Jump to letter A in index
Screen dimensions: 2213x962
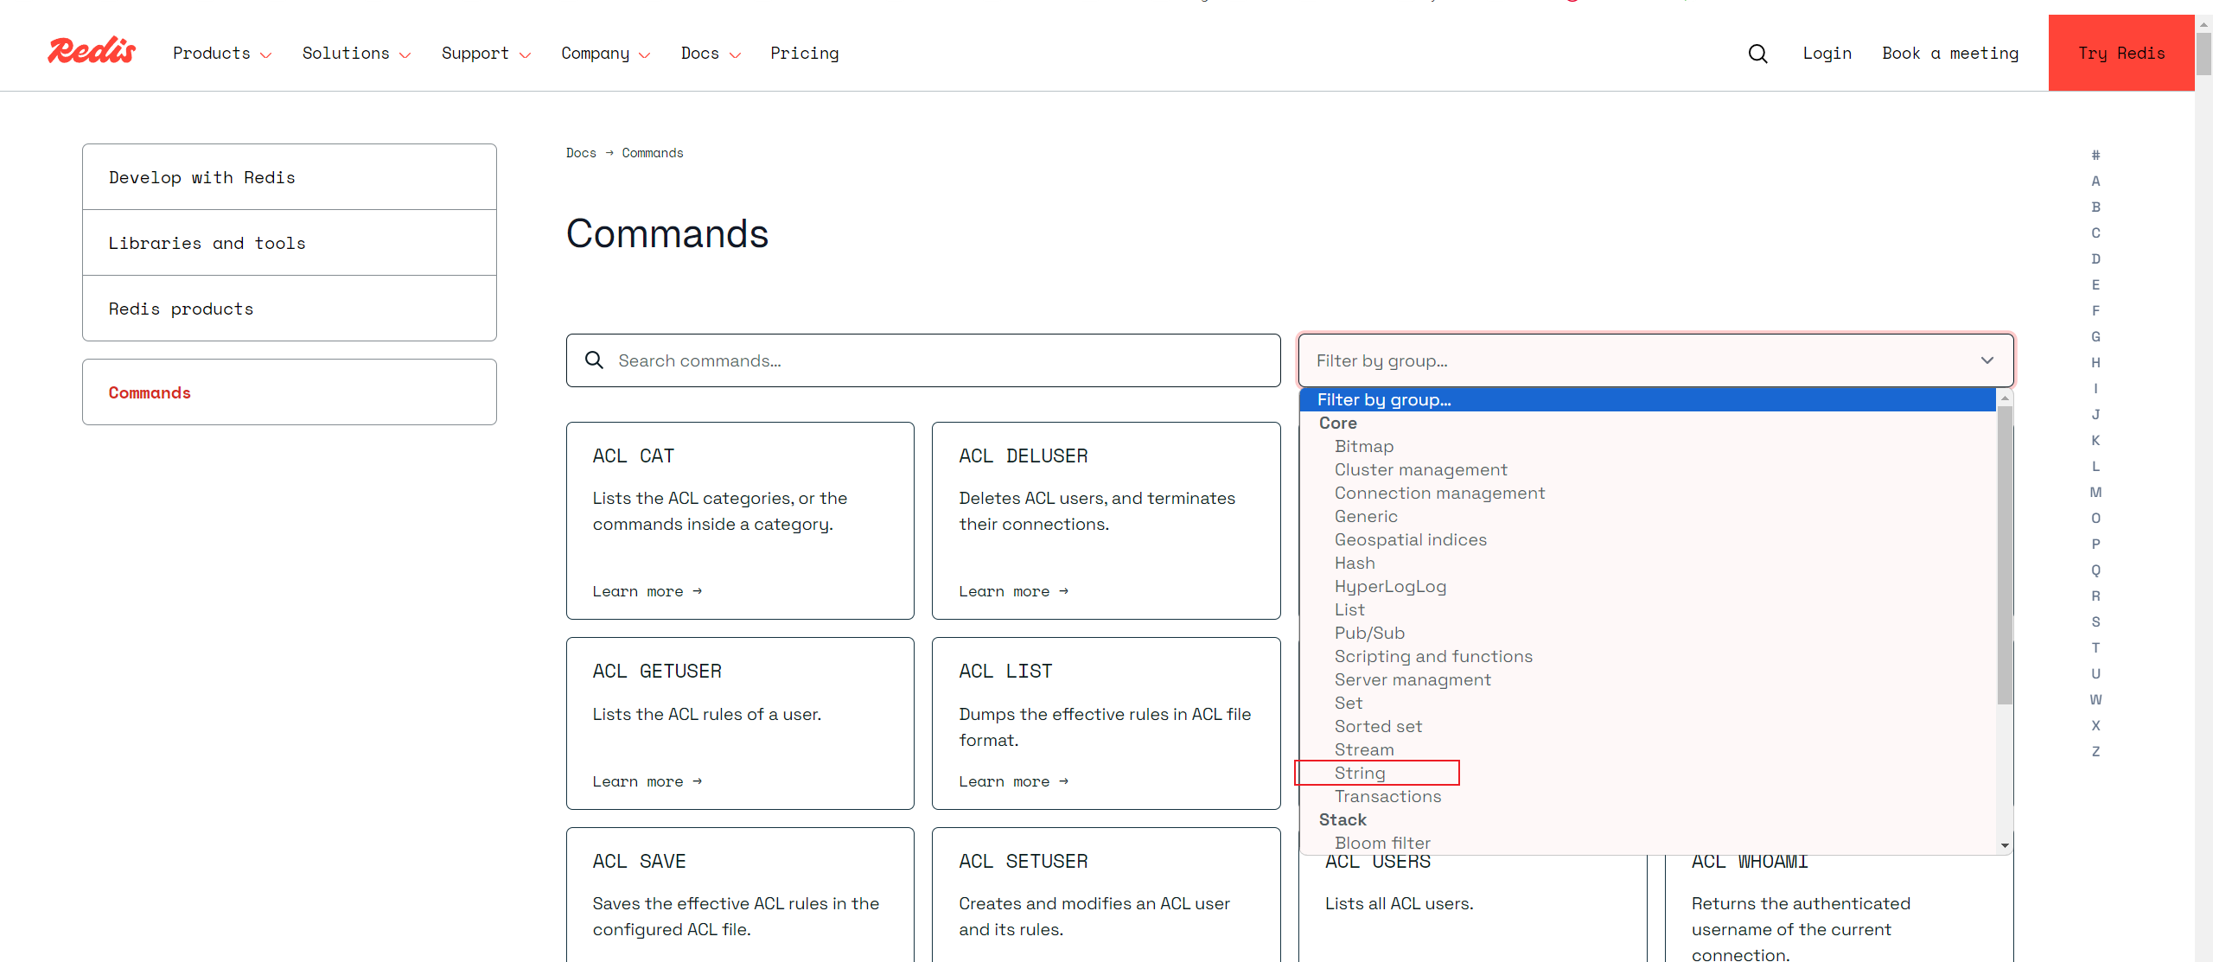(x=2095, y=182)
